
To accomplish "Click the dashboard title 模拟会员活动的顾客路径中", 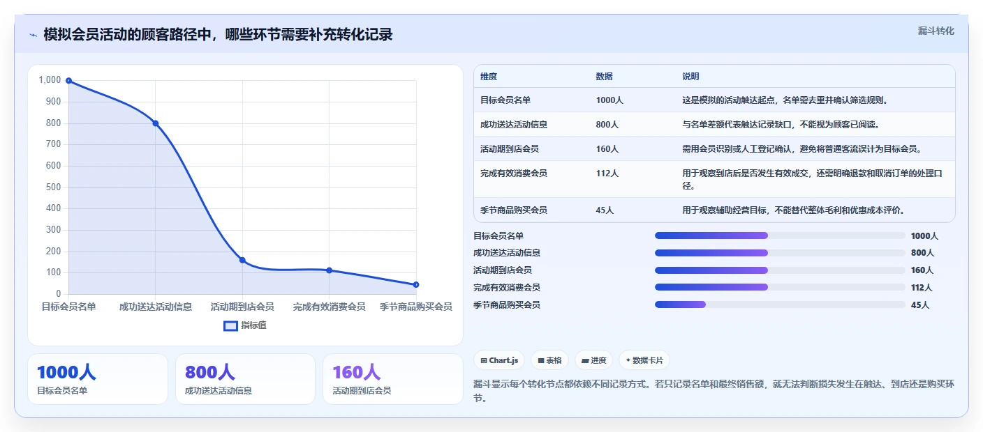I will coord(218,35).
